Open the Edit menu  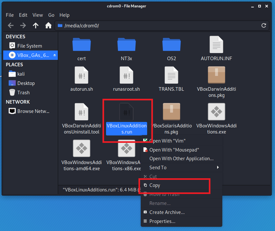pyautogui.click(x=23, y=15)
